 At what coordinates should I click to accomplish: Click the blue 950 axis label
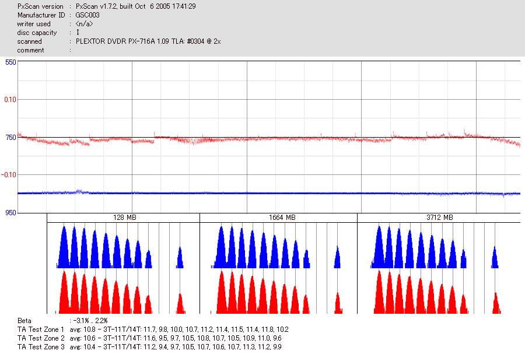10,213
